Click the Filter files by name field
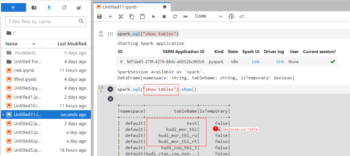Image resolution: width=350 pixels, height=156 pixels. (x=46, y=22)
